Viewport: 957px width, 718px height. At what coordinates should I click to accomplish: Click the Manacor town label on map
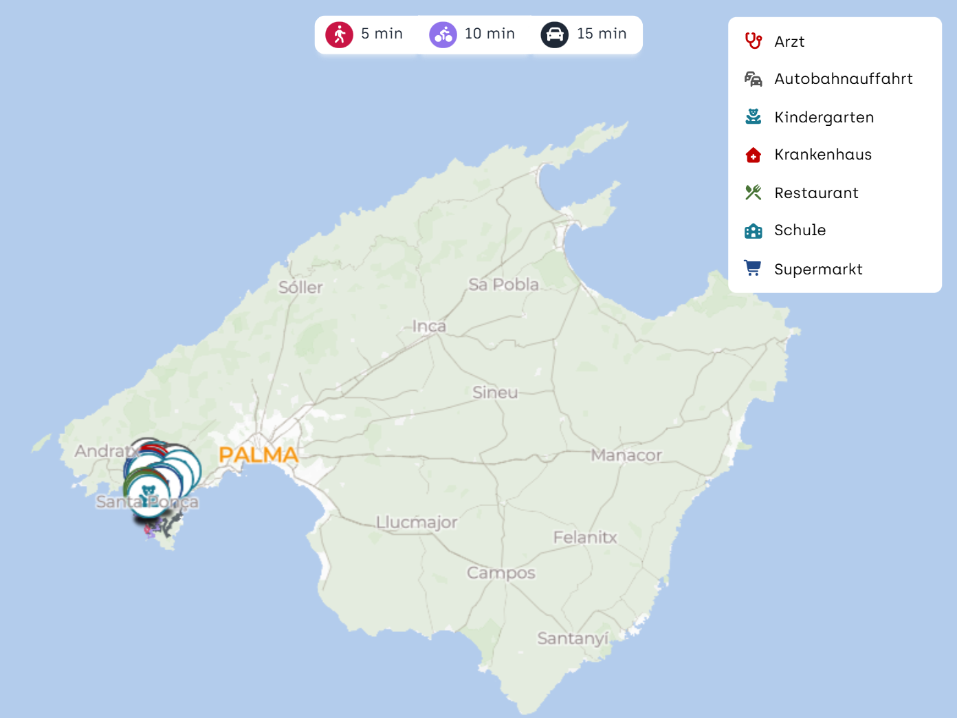pyautogui.click(x=626, y=455)
